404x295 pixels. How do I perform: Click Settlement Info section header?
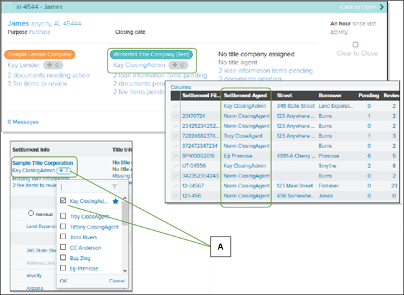(x=31, y=150)
